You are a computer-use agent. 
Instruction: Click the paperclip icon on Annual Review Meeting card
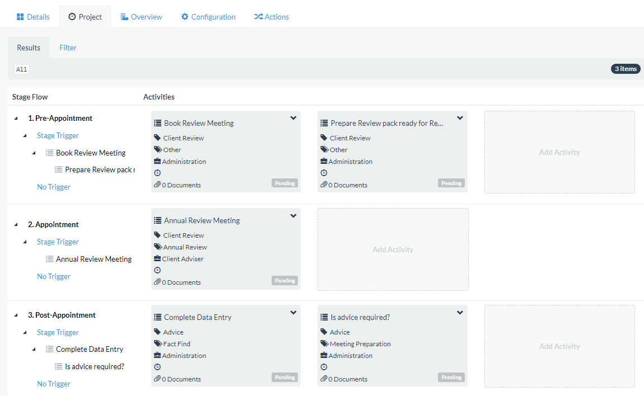point(157,282)
